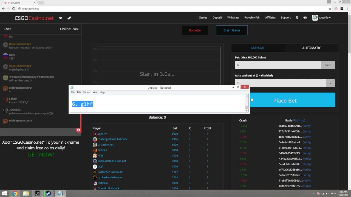The height and width of the screenshot is (197, 351).
Task: Open File Explorer from taskbar
Action: coord(26,193)
